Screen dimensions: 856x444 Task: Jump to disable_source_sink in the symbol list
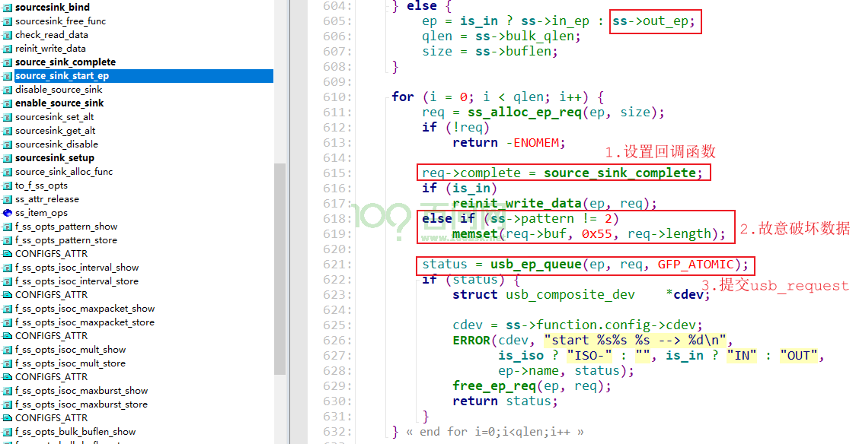(x=59, y=90)
